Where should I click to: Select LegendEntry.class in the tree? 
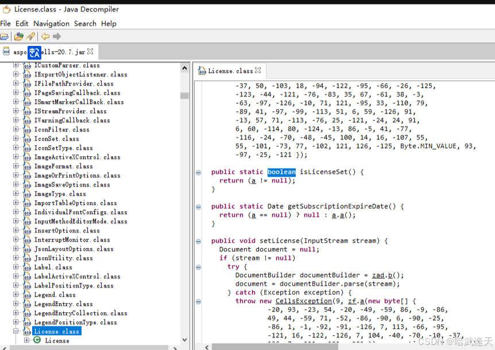(63, 304)
